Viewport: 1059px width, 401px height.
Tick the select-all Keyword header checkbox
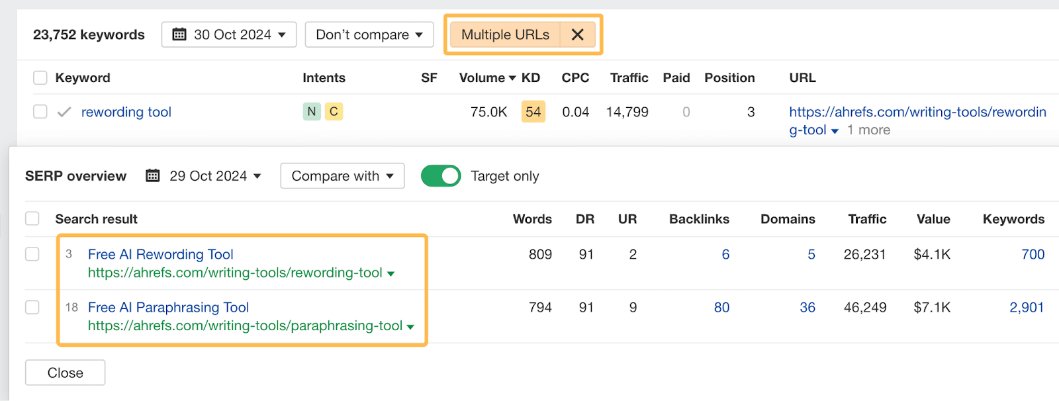(40, 78)
